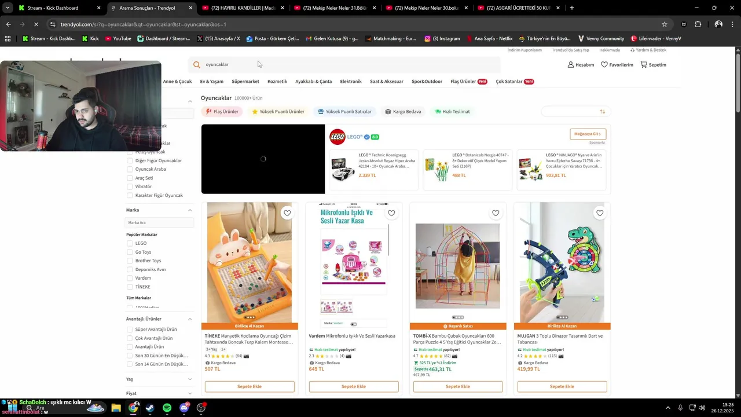Favorite the TİNEKE Manyetik Kodlama toy with heart icon
The height and width of the screenshot is (417, 741).
tap(287, 213)
